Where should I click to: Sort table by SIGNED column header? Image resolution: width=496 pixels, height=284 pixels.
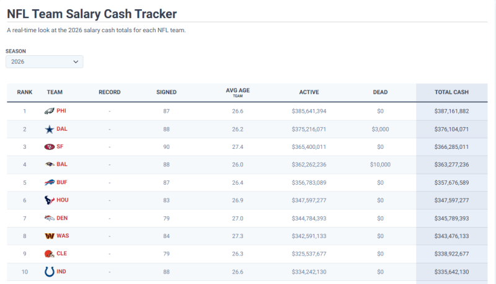point(166,92)
